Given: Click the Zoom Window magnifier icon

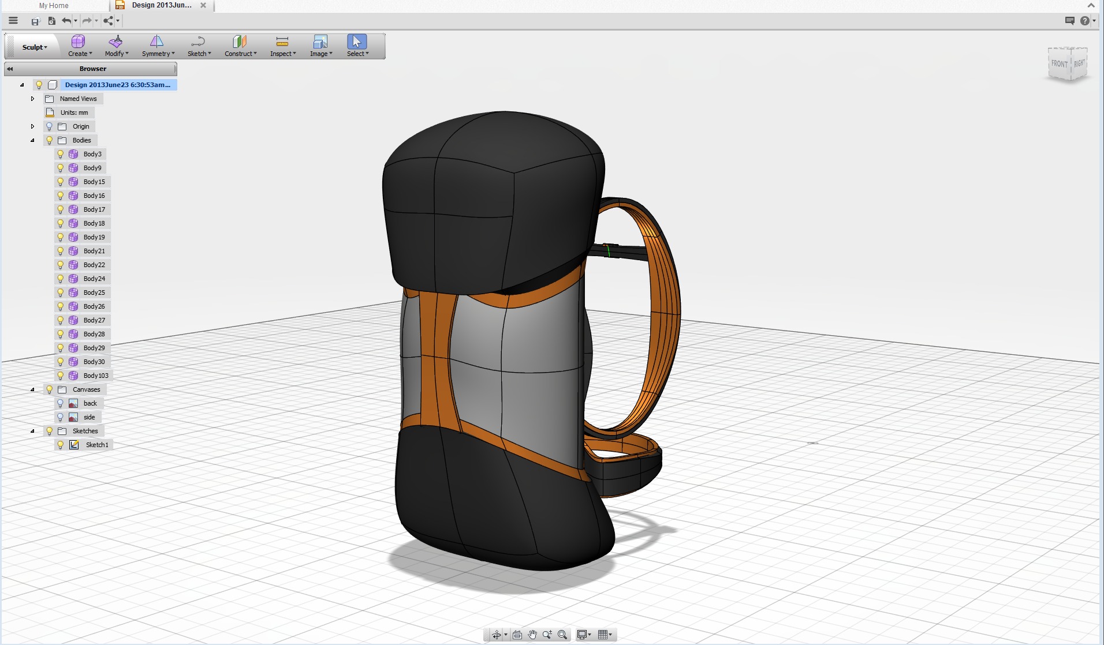Looking at the screenshot, I should [x=562, y=634].
